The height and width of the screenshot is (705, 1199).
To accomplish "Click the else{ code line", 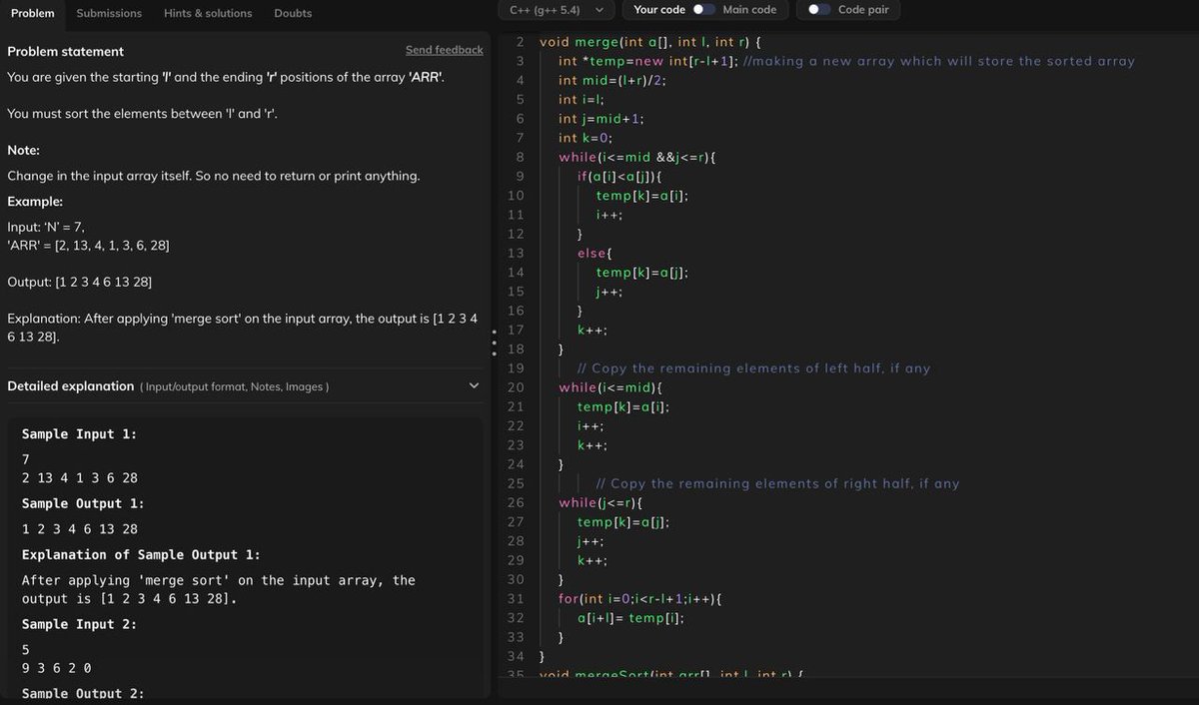I will click(595, 253).
